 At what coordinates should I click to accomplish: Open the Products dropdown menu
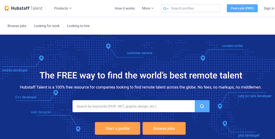pyautogui.click(x=63, y=8)
